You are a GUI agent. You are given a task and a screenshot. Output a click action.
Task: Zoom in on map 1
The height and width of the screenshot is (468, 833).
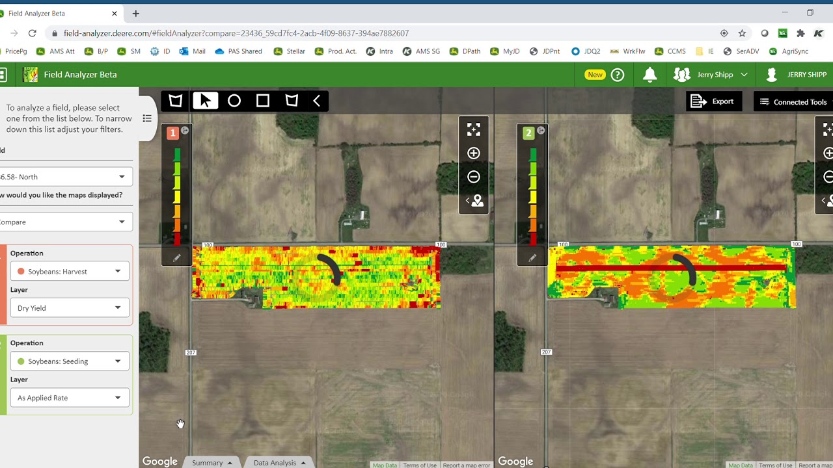(474, 153)
